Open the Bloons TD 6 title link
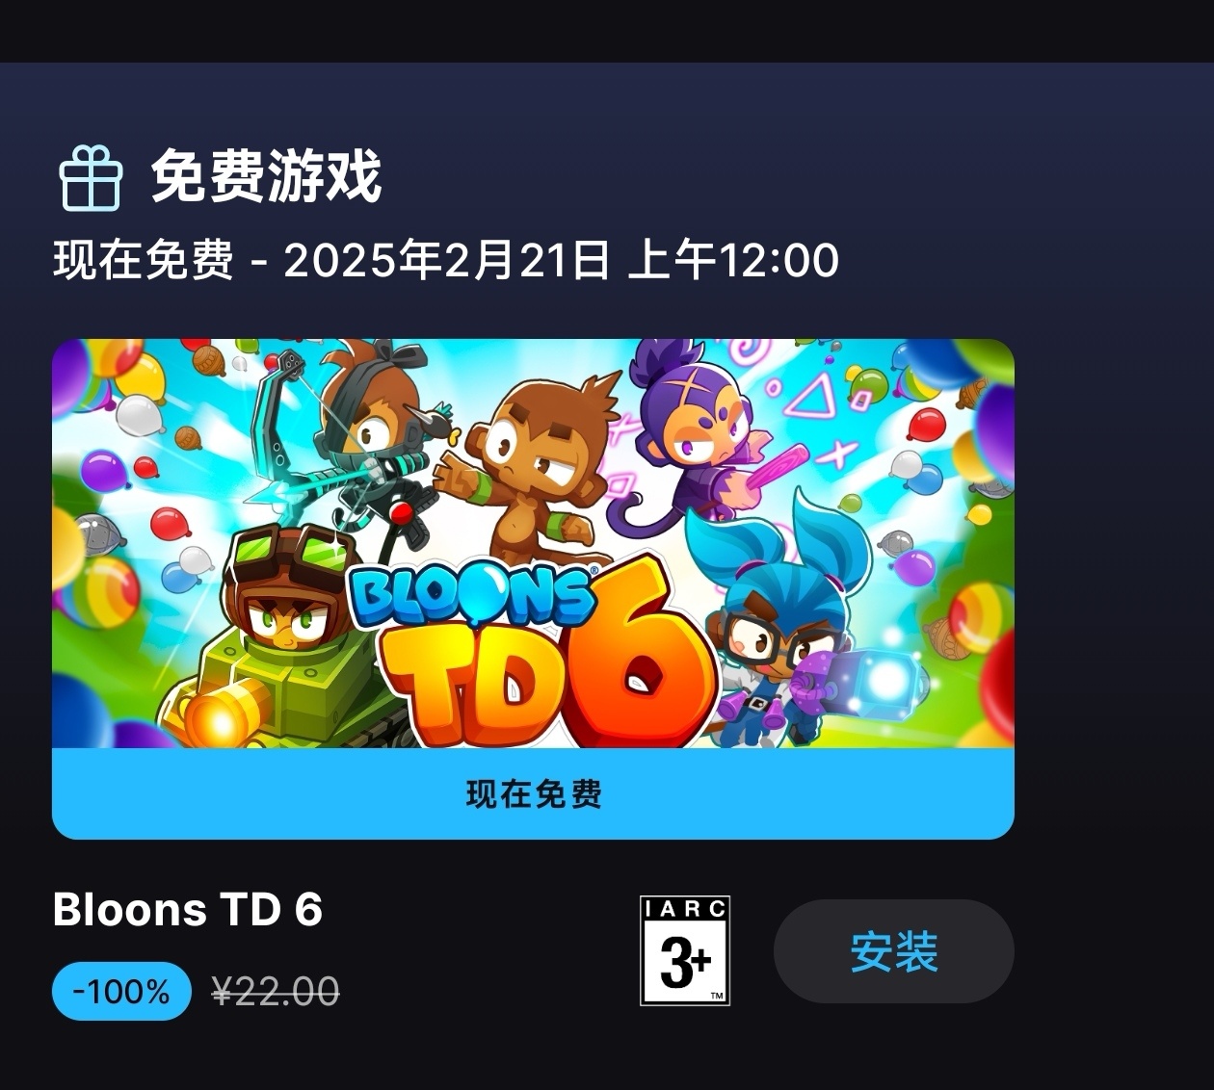This screenshot has width=1214, height=1090. (187, 910)
